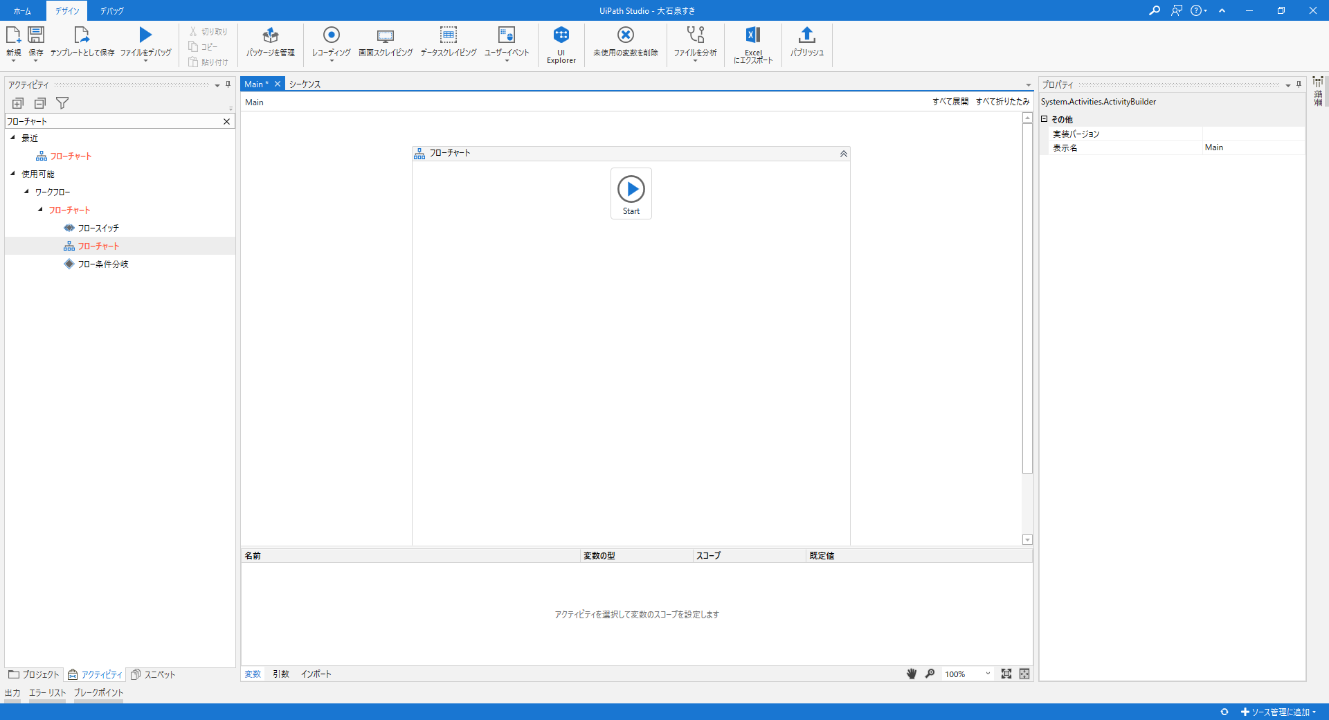Open the 出力 panel
Image resolution: width=1329 pixels, height=720 pixels.
pyautogui.click(x=12, y=692)
